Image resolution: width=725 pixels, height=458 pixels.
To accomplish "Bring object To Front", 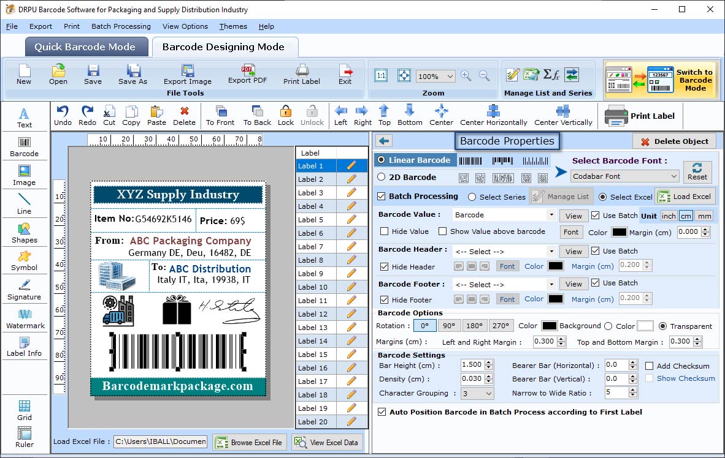I will pyautogui.click(x=220, y=116).
